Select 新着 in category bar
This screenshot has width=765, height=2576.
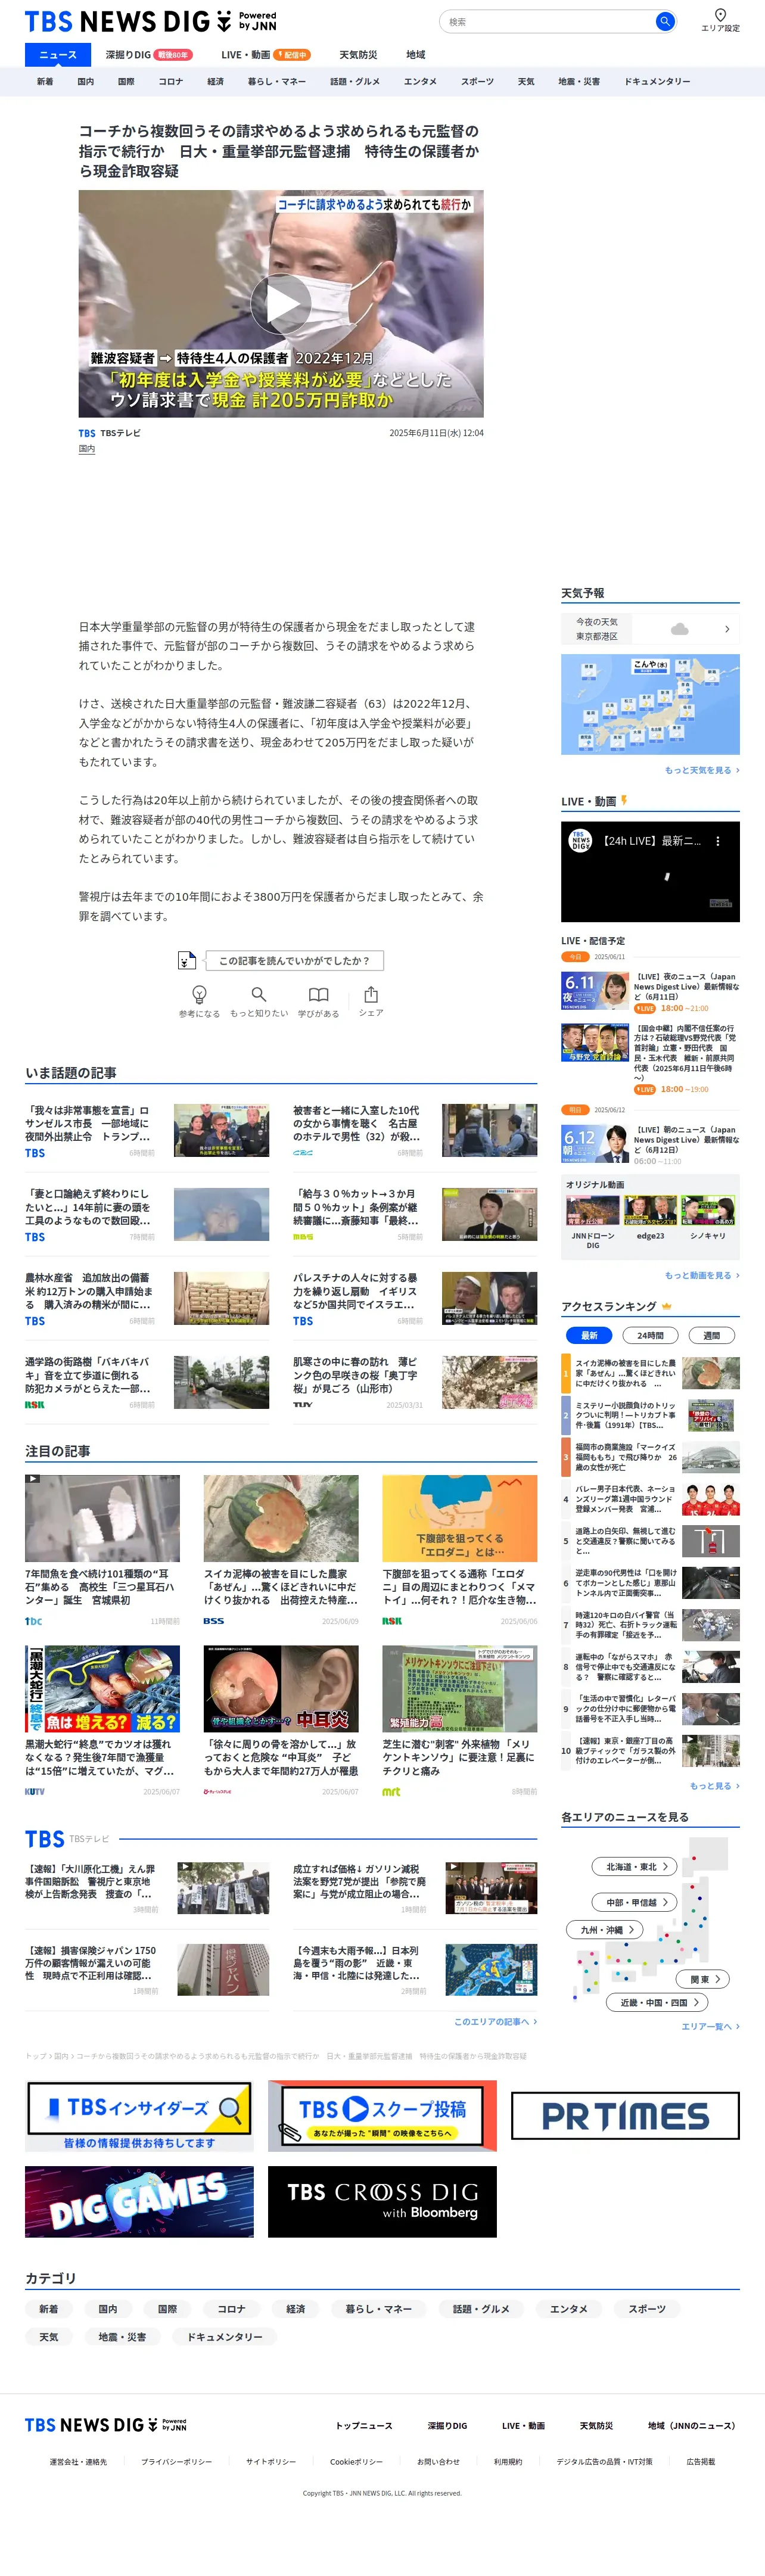(x=45, y=82)
